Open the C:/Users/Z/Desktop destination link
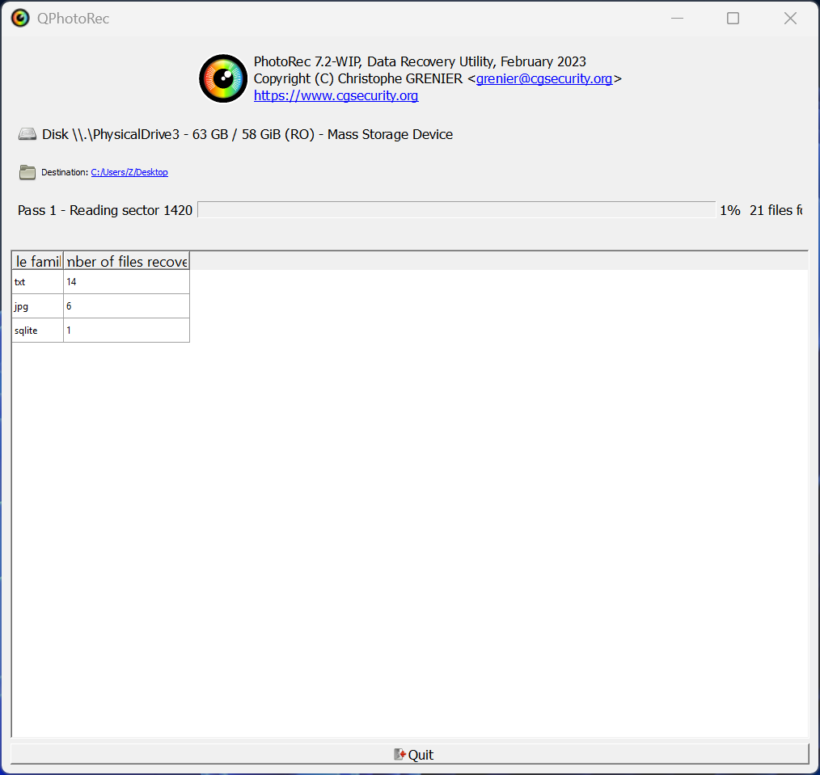 tap(129, 172)
